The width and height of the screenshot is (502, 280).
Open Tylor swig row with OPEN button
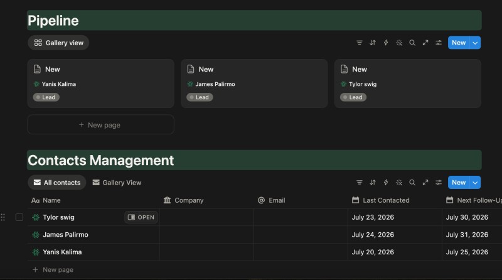tap(141, 217)
